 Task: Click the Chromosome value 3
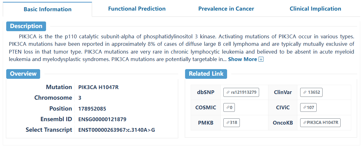(x=80, y=98)
